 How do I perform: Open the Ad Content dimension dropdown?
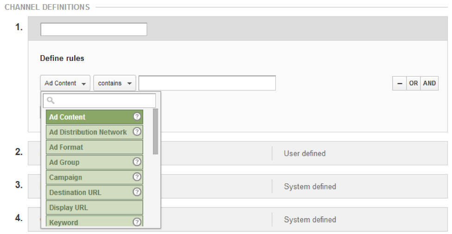65,83
